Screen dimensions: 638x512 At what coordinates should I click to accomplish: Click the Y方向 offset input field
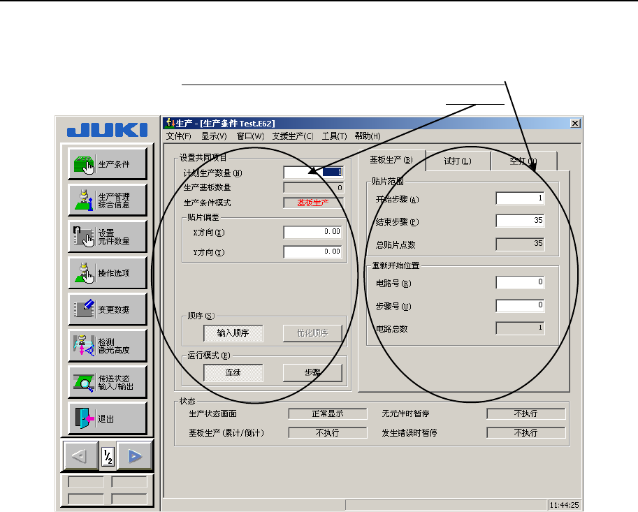[x=313, y=251]
